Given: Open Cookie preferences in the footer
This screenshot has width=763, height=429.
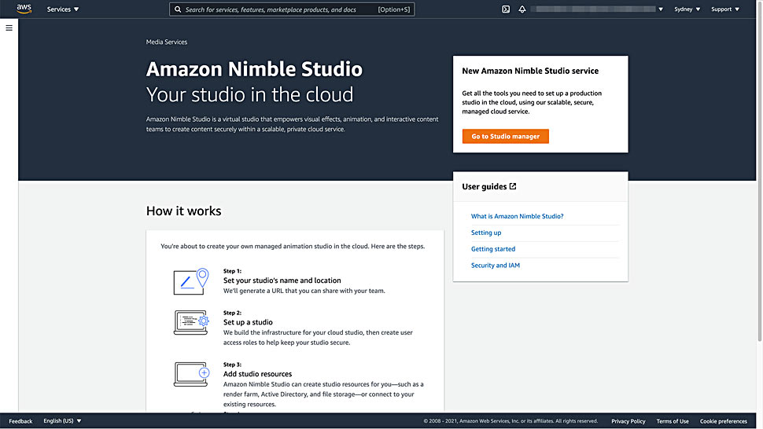Looking at the screenshot, I should click(x=723, y=421).
